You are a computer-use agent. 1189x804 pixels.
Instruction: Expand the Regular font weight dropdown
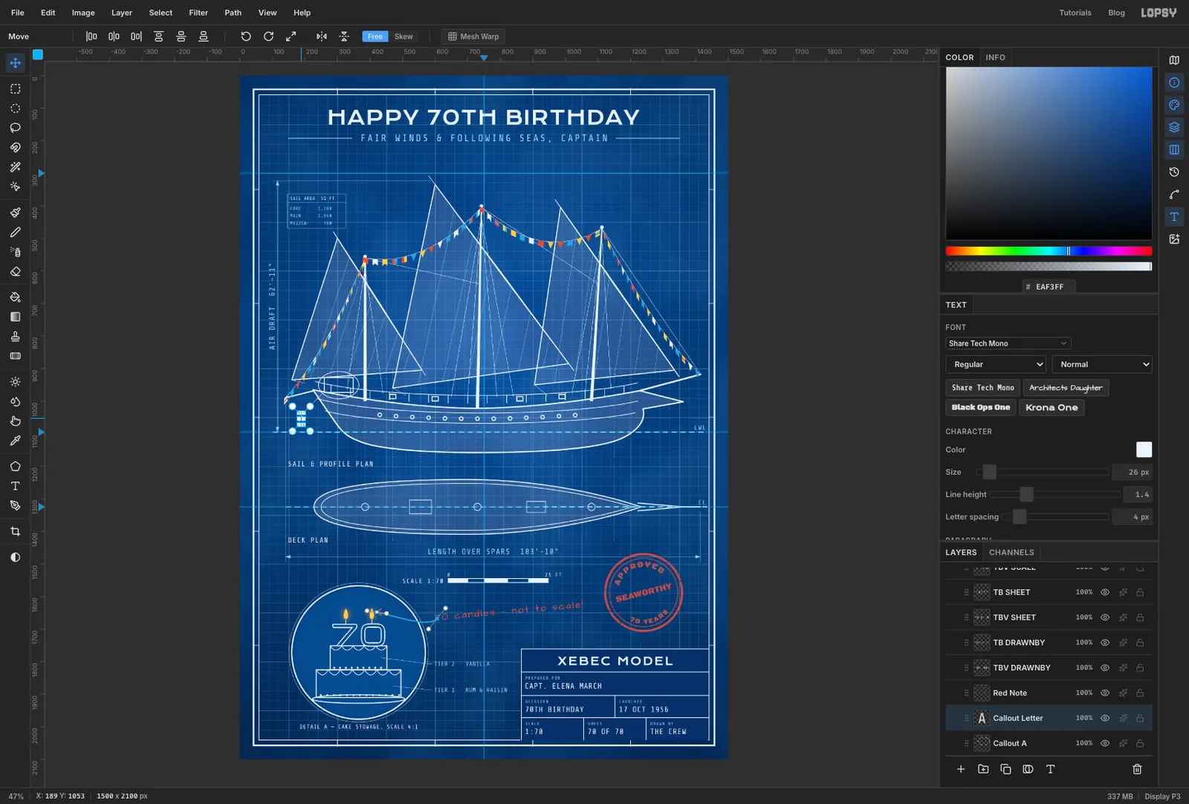[996, 364]
